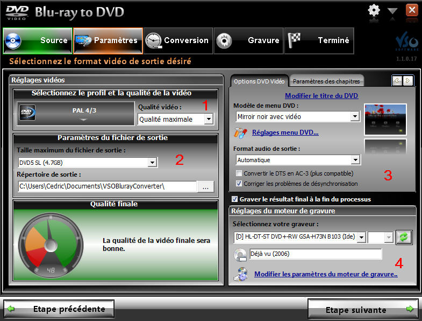Close the Blu-ray to DVD window
Viewport: 422px width, 321px height.
coord(412,10)
